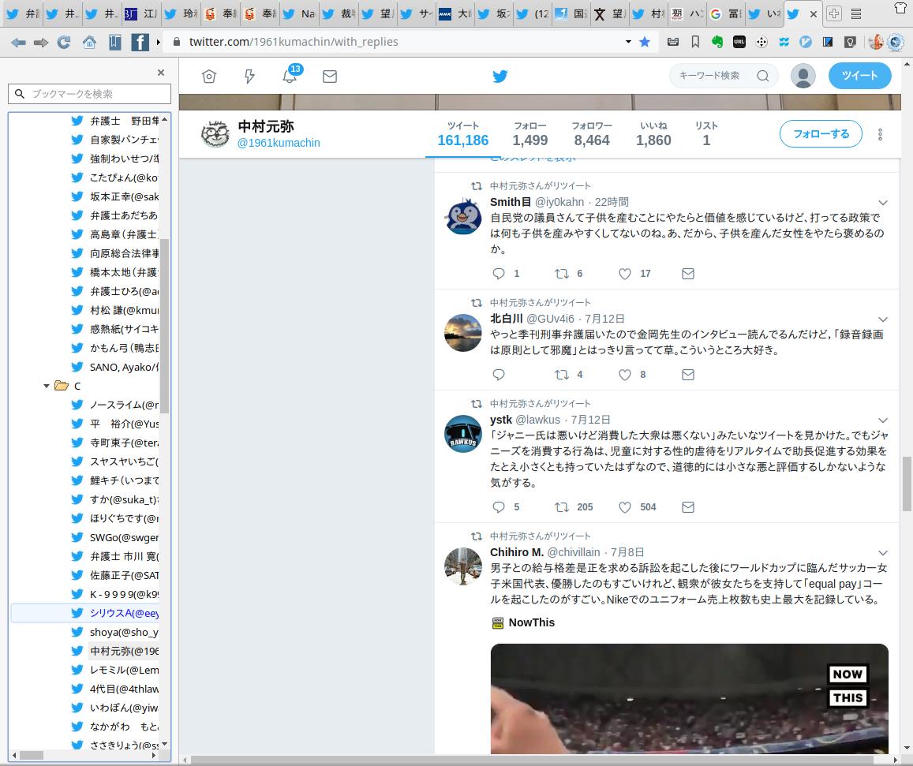Open the 北白川 tweet options chevron
Screen dimensions: 913x766
883,319
